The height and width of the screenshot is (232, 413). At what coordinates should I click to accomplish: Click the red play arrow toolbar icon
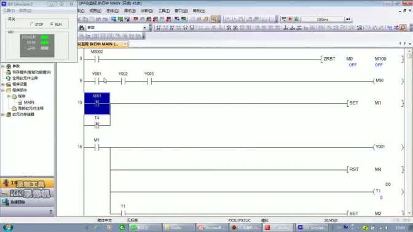tap(290, 19)
